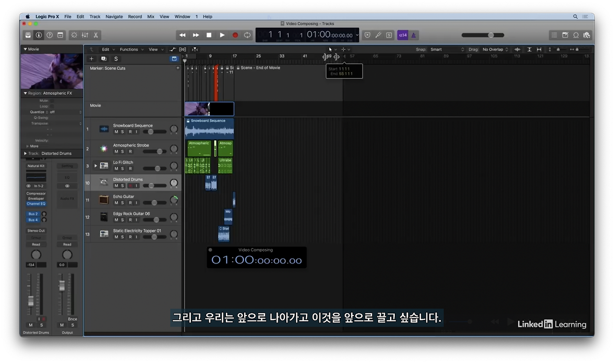Open the Snap Smart dropdown

(x=447, y=49)
